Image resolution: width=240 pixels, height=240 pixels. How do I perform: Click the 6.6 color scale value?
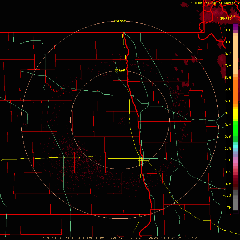point(228,77)
